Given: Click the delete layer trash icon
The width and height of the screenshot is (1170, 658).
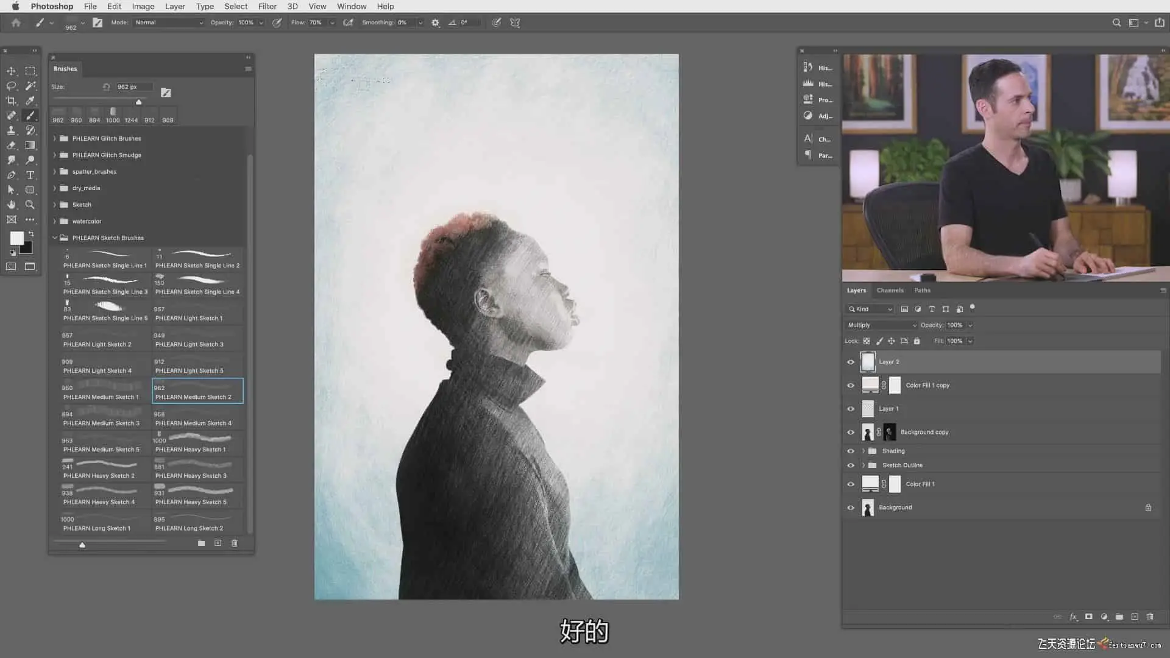Looking at the screenshot, I should tap(1150, 617).
